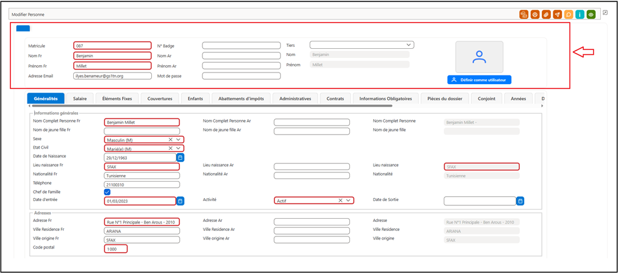Click the Adresse Email input field
This screenshot has width=618, height=273.
tap(112, 76)
